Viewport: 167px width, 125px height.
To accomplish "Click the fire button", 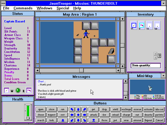I will click(104, 115).
